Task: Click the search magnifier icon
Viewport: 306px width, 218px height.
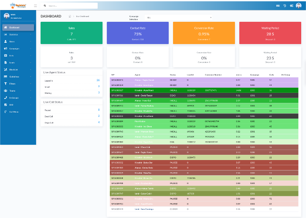Action: coord(45,6)
